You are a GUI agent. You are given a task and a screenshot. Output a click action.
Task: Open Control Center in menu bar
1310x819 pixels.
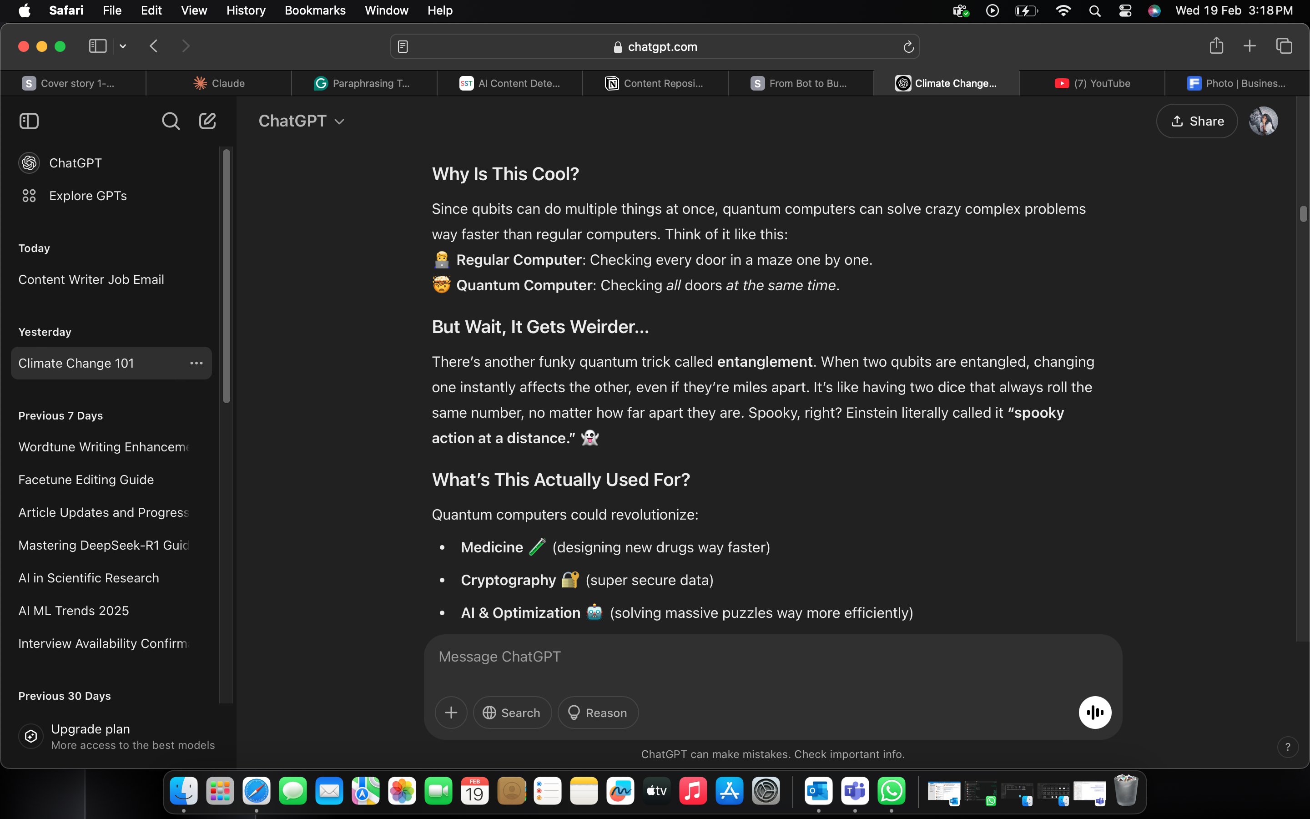point(1125,10)
